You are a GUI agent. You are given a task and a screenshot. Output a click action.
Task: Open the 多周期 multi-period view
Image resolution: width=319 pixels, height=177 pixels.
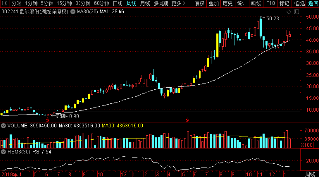(x=161, y=3)
